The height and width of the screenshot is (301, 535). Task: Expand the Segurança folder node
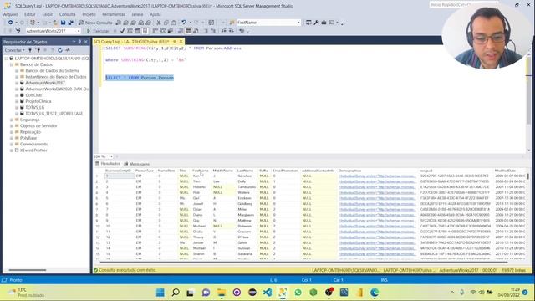pyautogui.click(x=12, y=120)
